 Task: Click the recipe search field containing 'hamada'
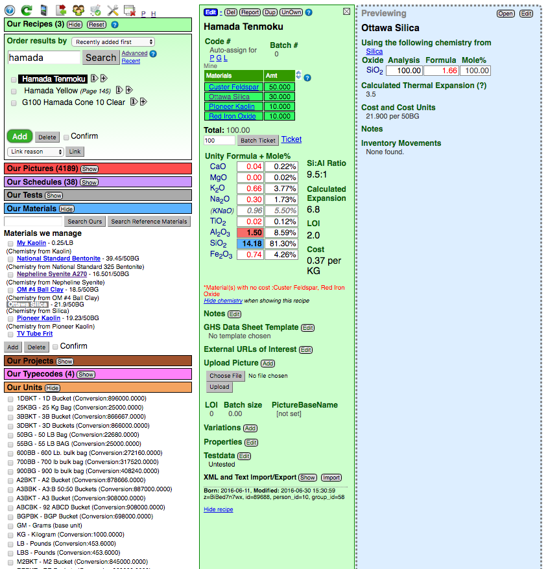[43, 58]
